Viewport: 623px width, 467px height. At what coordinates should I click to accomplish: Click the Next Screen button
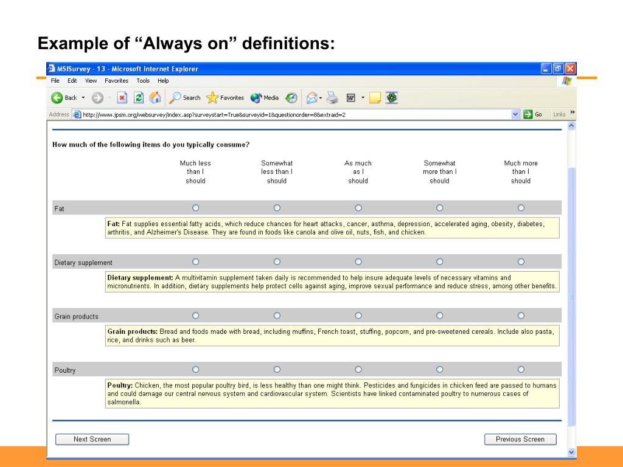(x=92, y=439)
